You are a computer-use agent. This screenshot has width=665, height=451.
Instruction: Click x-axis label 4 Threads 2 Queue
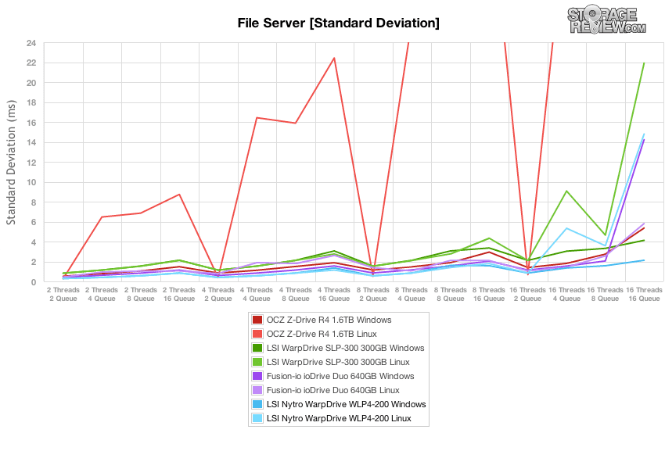[218, 294]
